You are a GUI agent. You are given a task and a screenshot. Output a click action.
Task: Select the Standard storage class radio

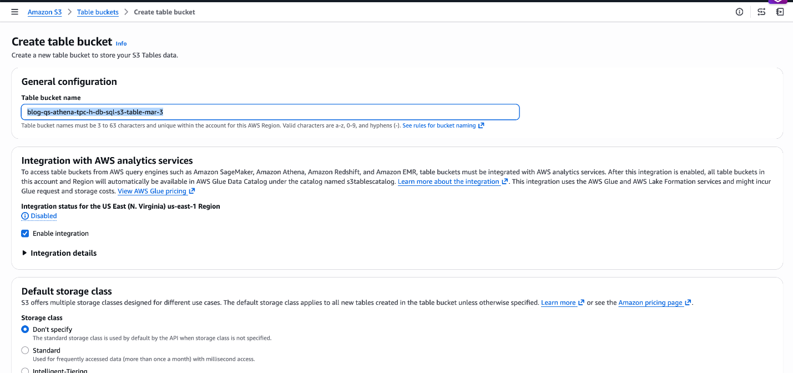coord(25,350)
